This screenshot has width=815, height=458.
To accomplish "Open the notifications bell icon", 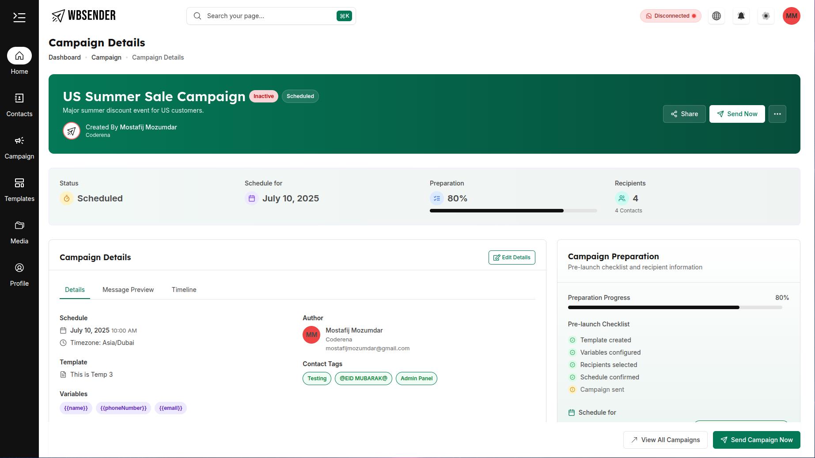I will 741,15.
